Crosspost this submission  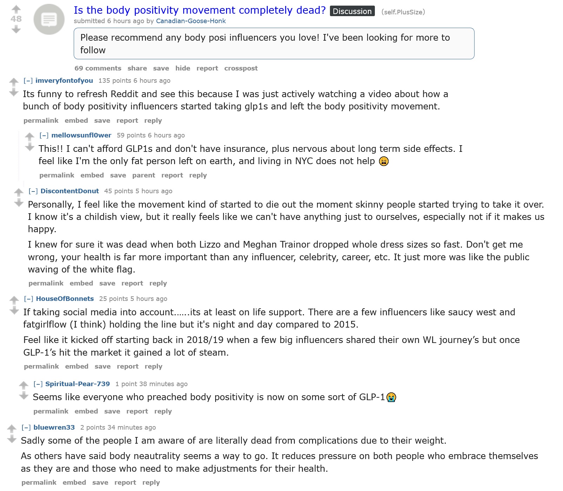point(241,68)
